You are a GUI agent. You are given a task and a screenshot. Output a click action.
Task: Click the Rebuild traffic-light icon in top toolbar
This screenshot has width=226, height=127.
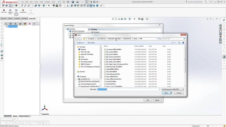click(x=91, y=2)
